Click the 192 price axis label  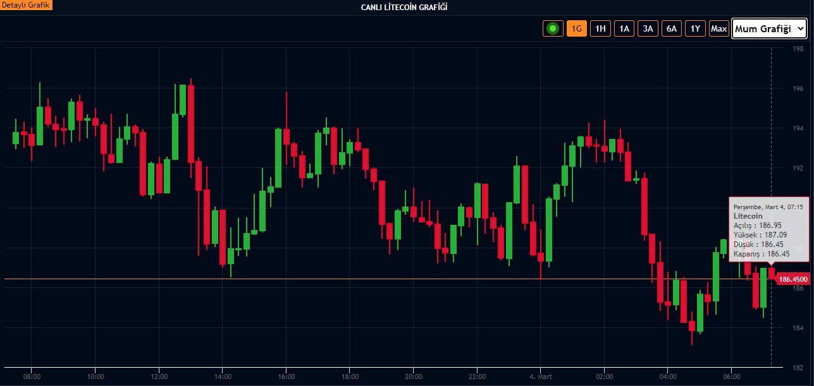[x=798, y=168]
